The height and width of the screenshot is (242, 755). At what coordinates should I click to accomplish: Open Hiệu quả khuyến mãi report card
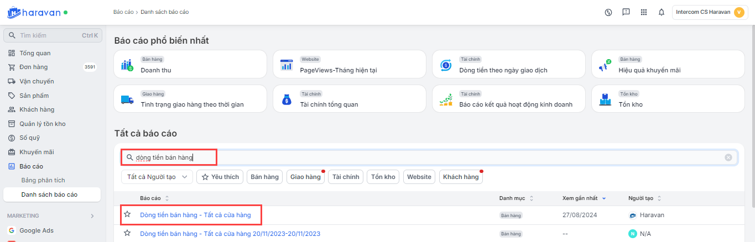pos(668,65)
